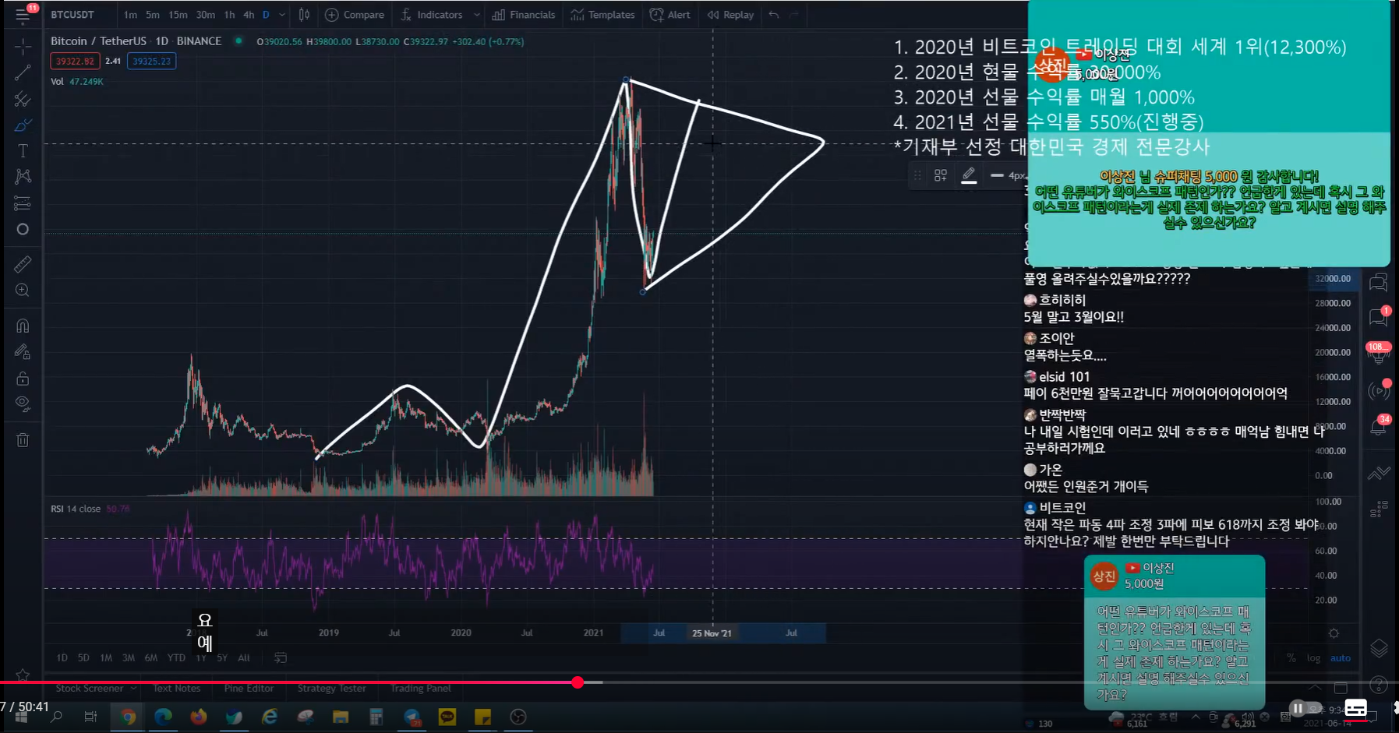Switch to the 15m timeframe
1399x733 pixels.
[178, 15]
